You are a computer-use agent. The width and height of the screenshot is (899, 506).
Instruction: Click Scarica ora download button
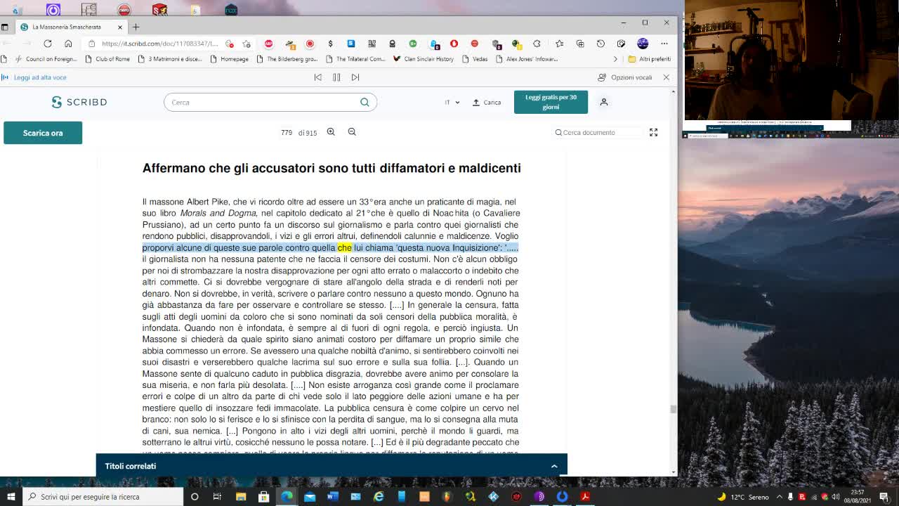click(43, 133)
